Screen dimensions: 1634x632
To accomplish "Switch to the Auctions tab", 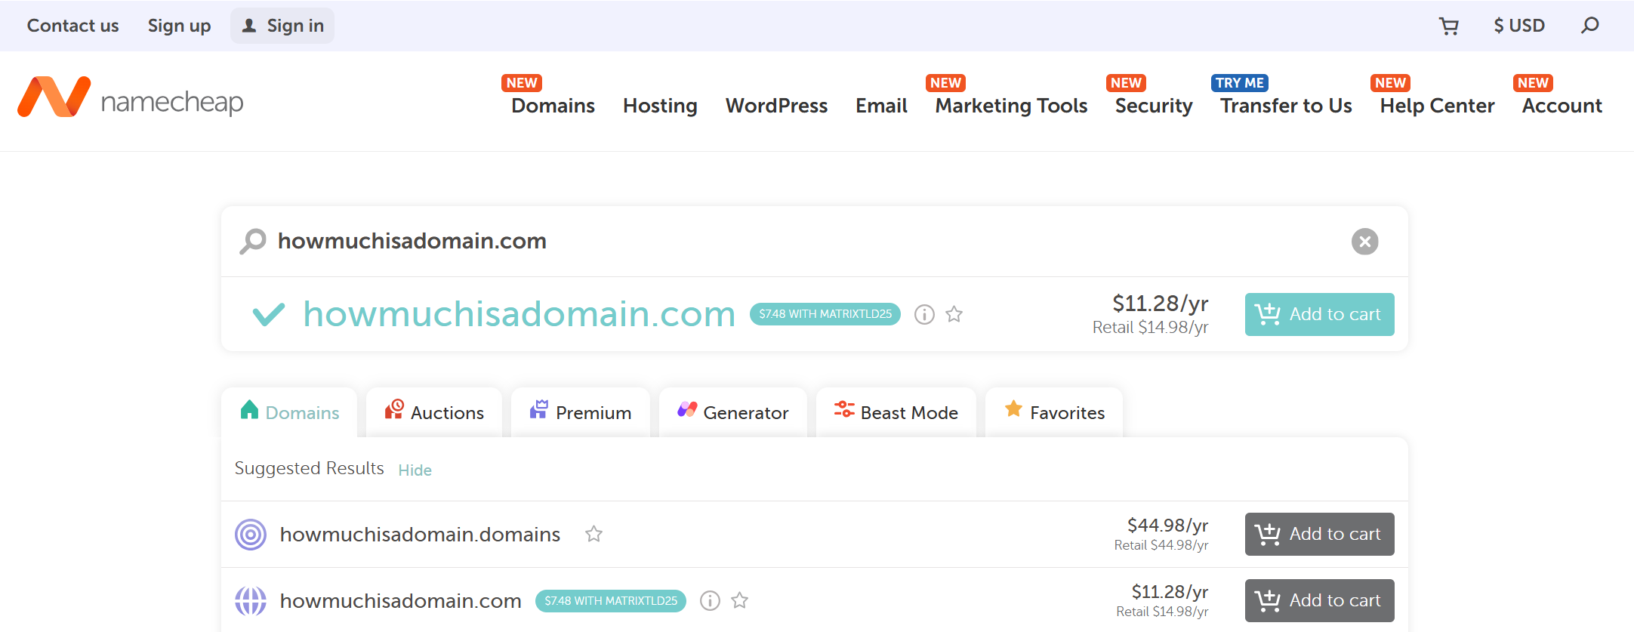I will 434,412.
